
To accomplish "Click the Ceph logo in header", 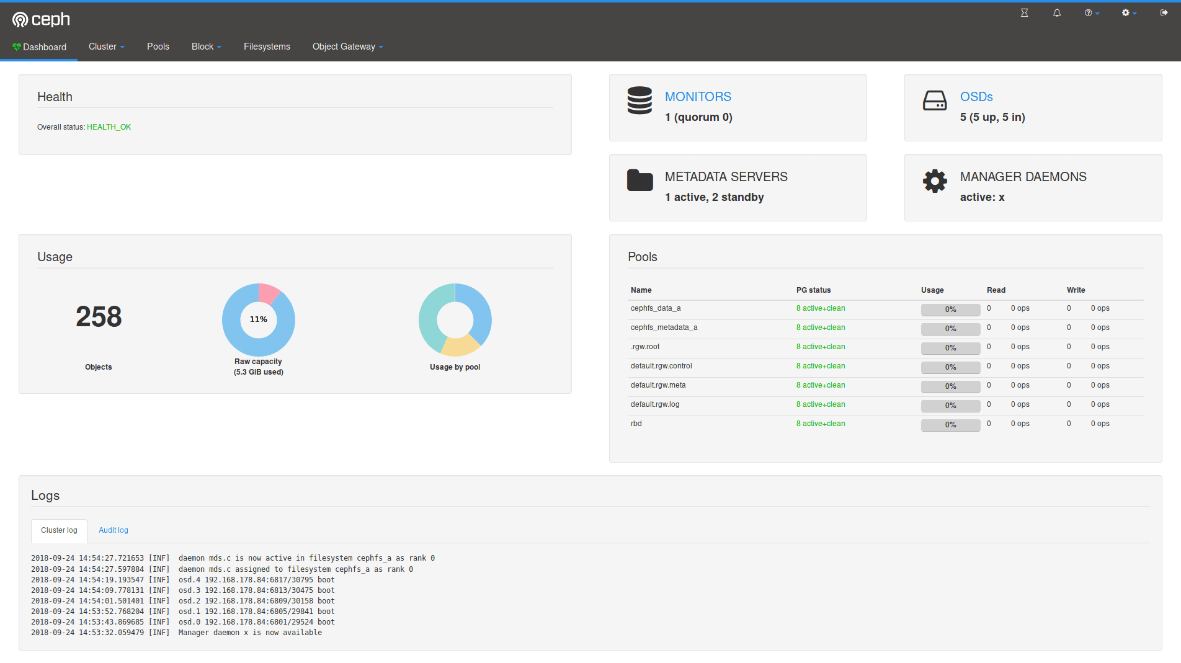I will [x=41, y=20].
